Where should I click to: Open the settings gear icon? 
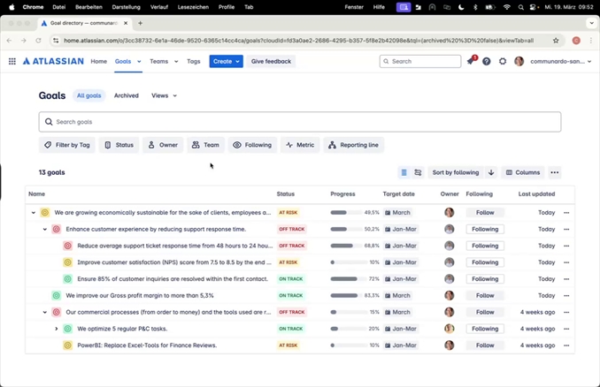tap(503, 62)
